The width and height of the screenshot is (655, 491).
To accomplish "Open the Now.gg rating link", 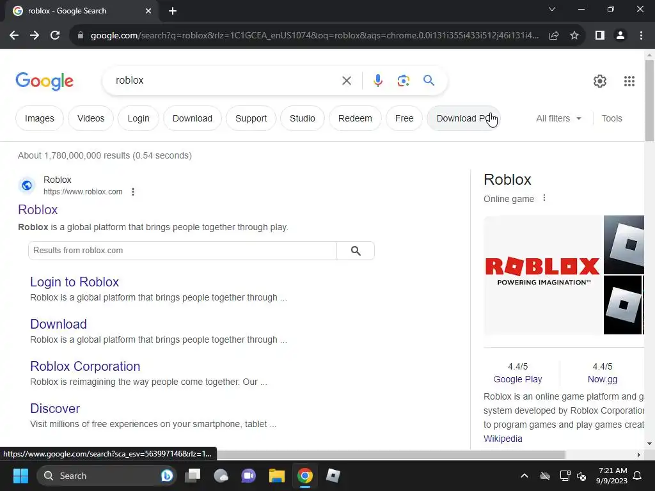I will point(603,379).
